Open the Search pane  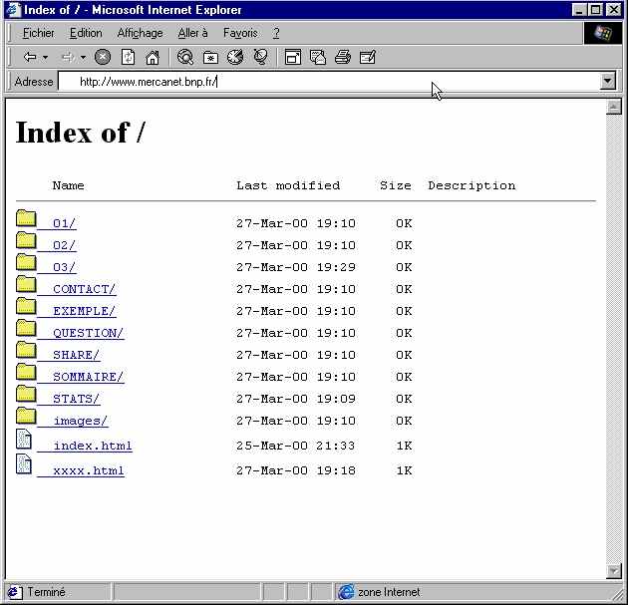185,58
